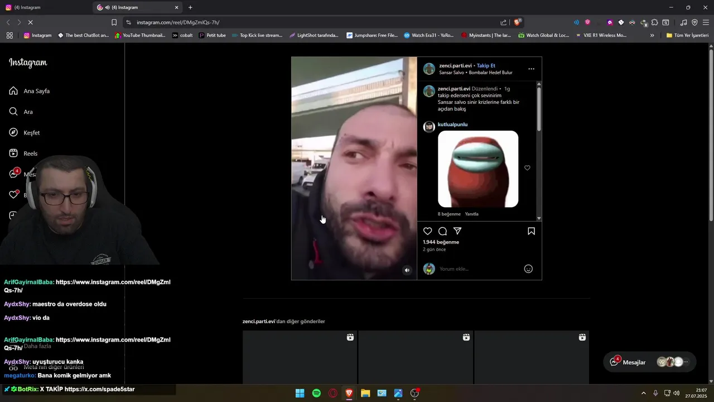The width and height of the screenshot is (714, 402).
Task: Go back in browser history
Action: point(8,22)
